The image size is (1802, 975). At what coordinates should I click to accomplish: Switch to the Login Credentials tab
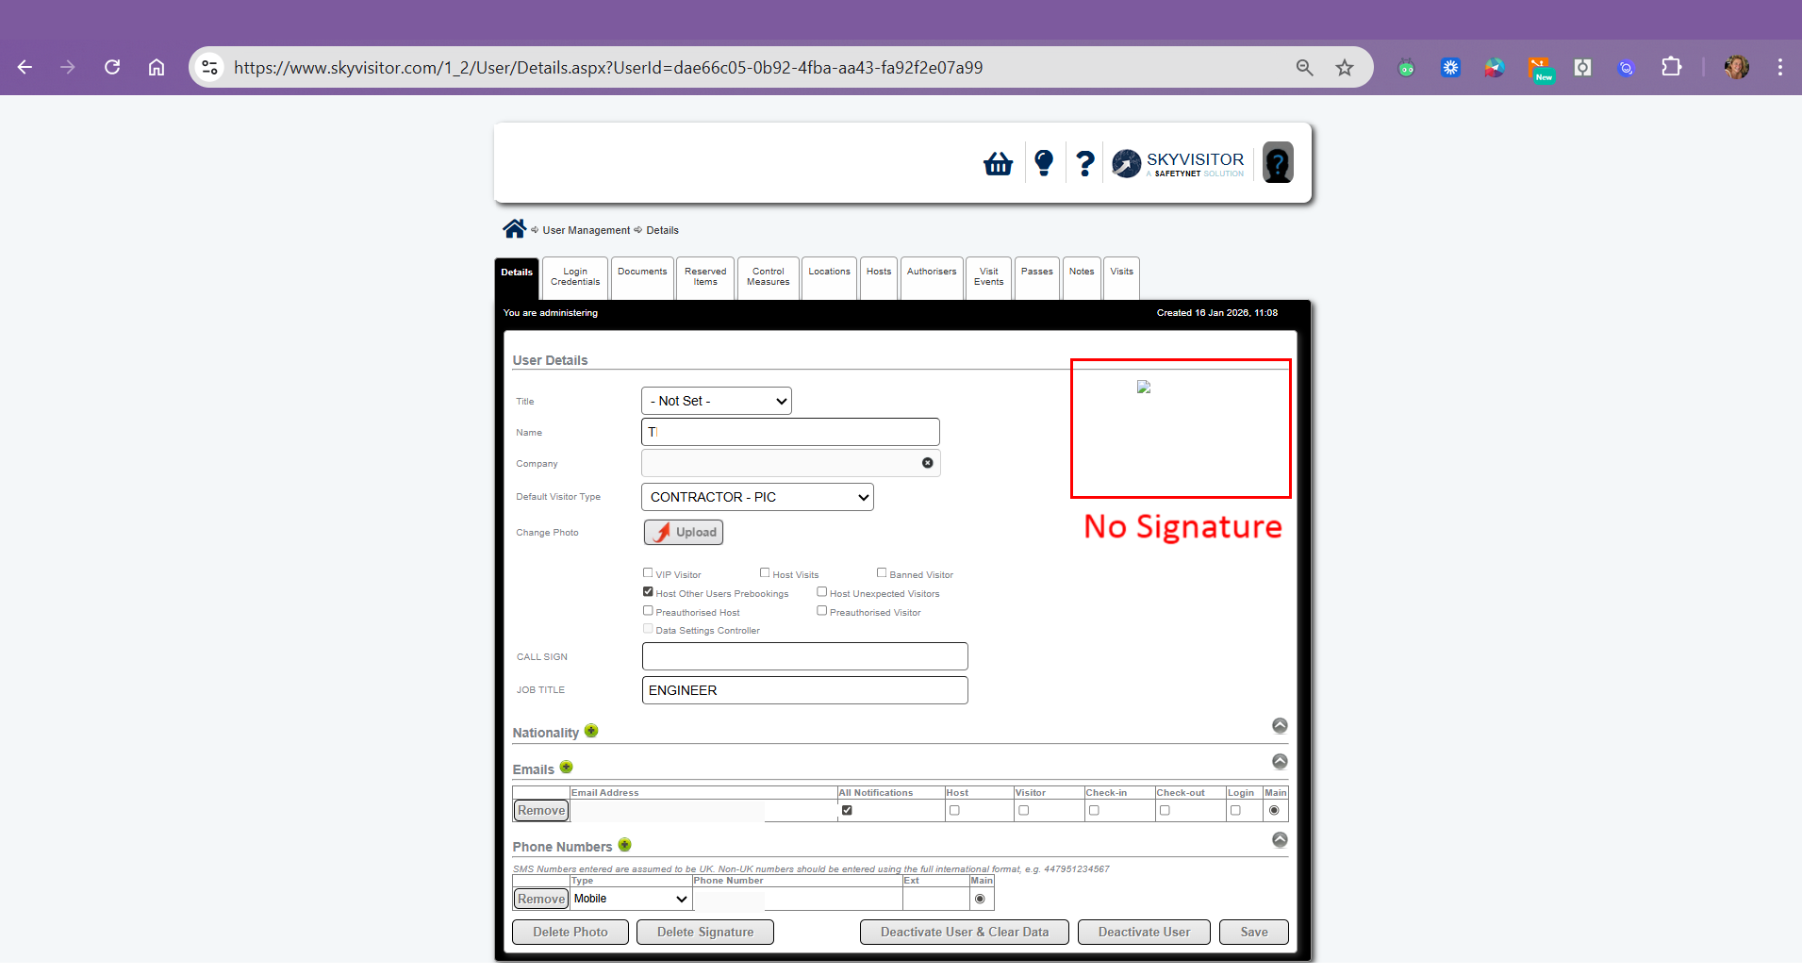575,277
